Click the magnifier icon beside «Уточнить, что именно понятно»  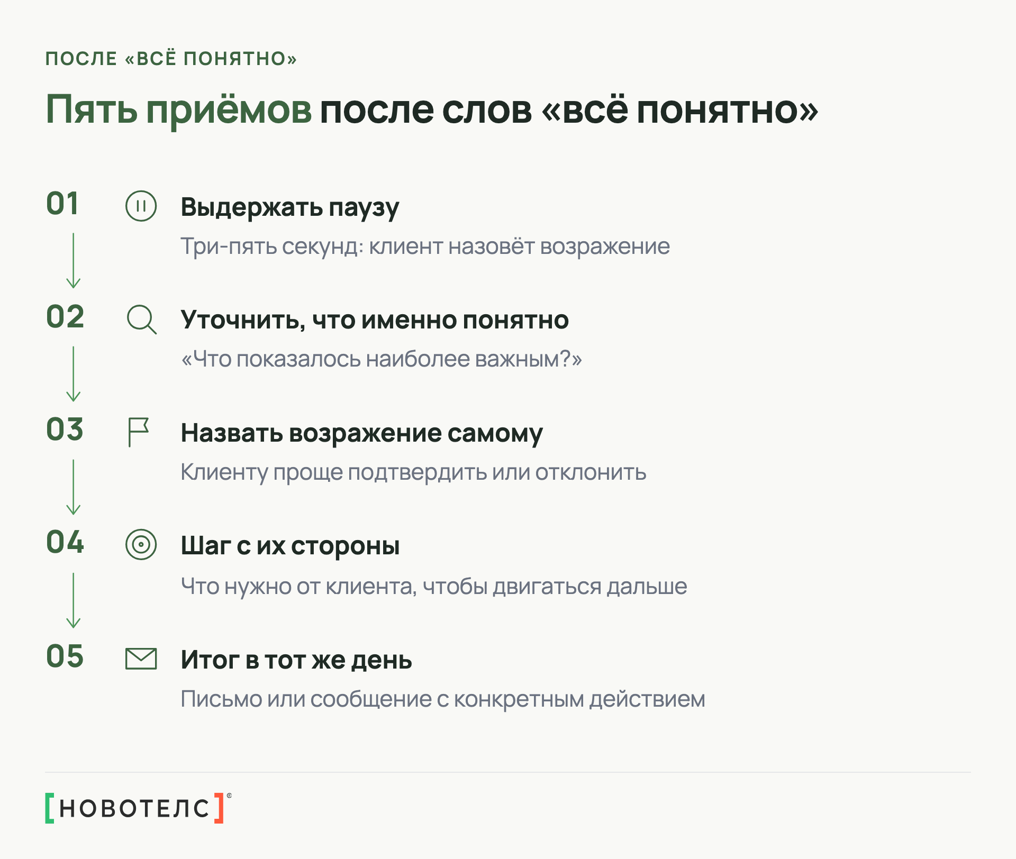(141, 319)
